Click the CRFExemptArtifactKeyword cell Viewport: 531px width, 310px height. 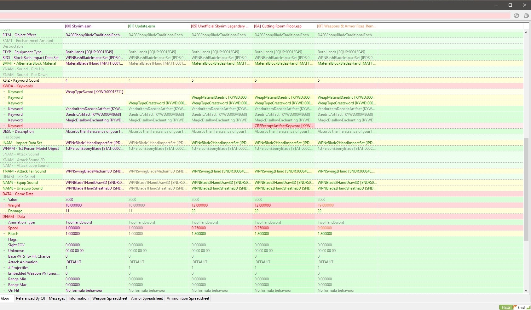click(x=284, y=126)
